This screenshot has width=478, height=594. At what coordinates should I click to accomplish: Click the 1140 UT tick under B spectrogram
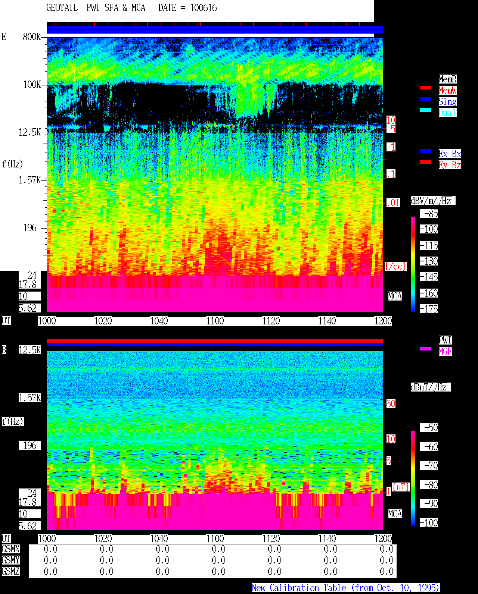click(x=327, y=539)
